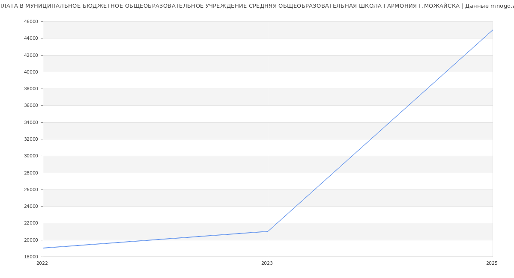Select the 30000 y-axis label

[x=32, y=156]
